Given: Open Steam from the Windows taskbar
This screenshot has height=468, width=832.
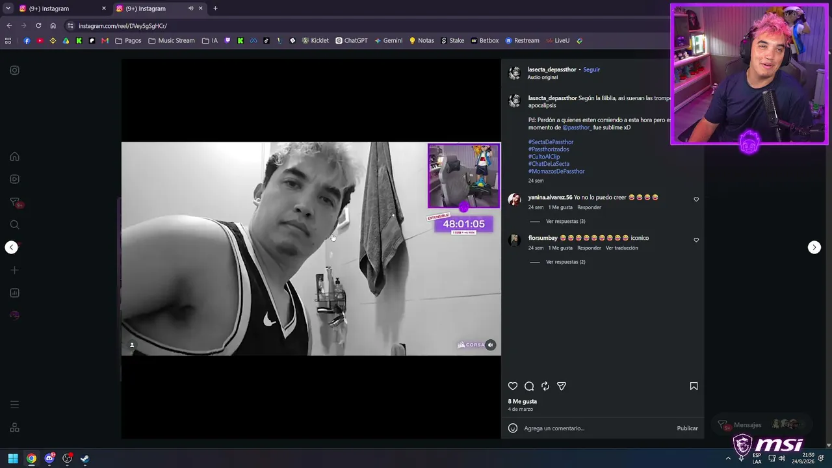Looking at the screenshot, I should click(x=84, y=458).
